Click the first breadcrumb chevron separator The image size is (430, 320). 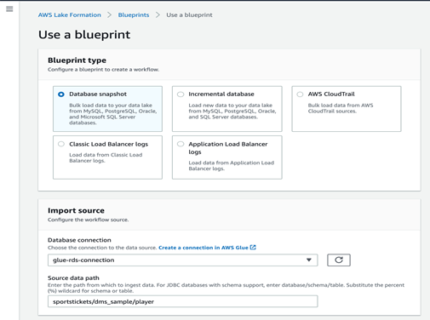click(x=109, y=14)
